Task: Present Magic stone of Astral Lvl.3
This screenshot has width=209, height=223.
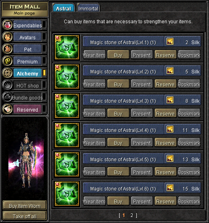Action: pyautogui.click(x=142, y=114)
